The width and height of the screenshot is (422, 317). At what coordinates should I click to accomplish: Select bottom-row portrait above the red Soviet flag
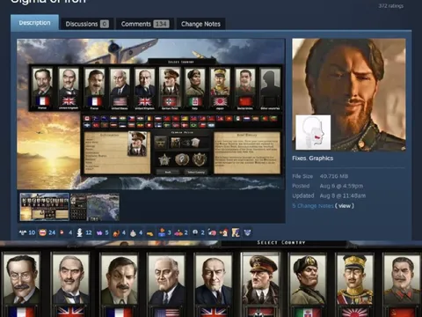tap(402, 279)
